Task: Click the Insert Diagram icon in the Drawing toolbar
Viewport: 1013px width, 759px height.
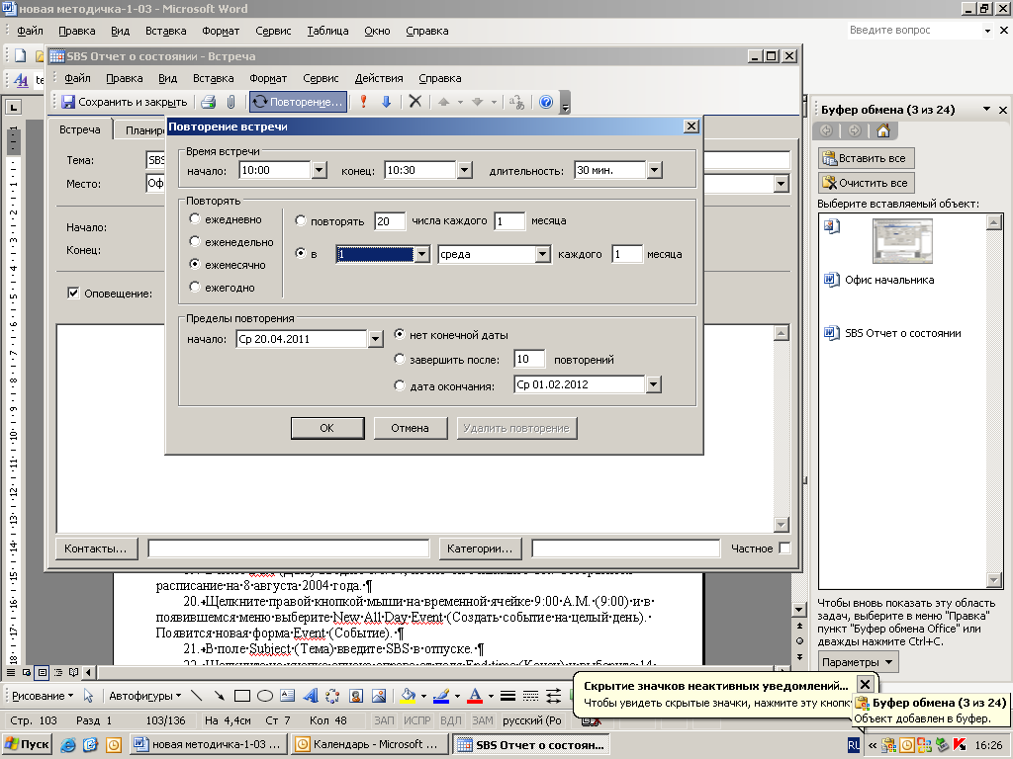Action: (x=332, y=696)
